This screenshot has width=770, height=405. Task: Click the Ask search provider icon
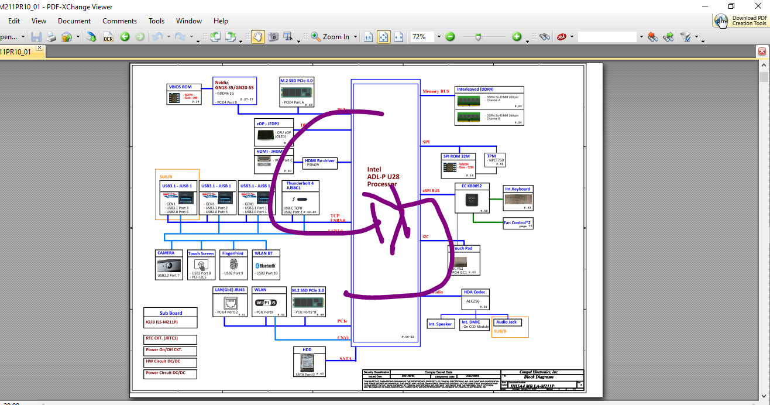tap(562, 37)
